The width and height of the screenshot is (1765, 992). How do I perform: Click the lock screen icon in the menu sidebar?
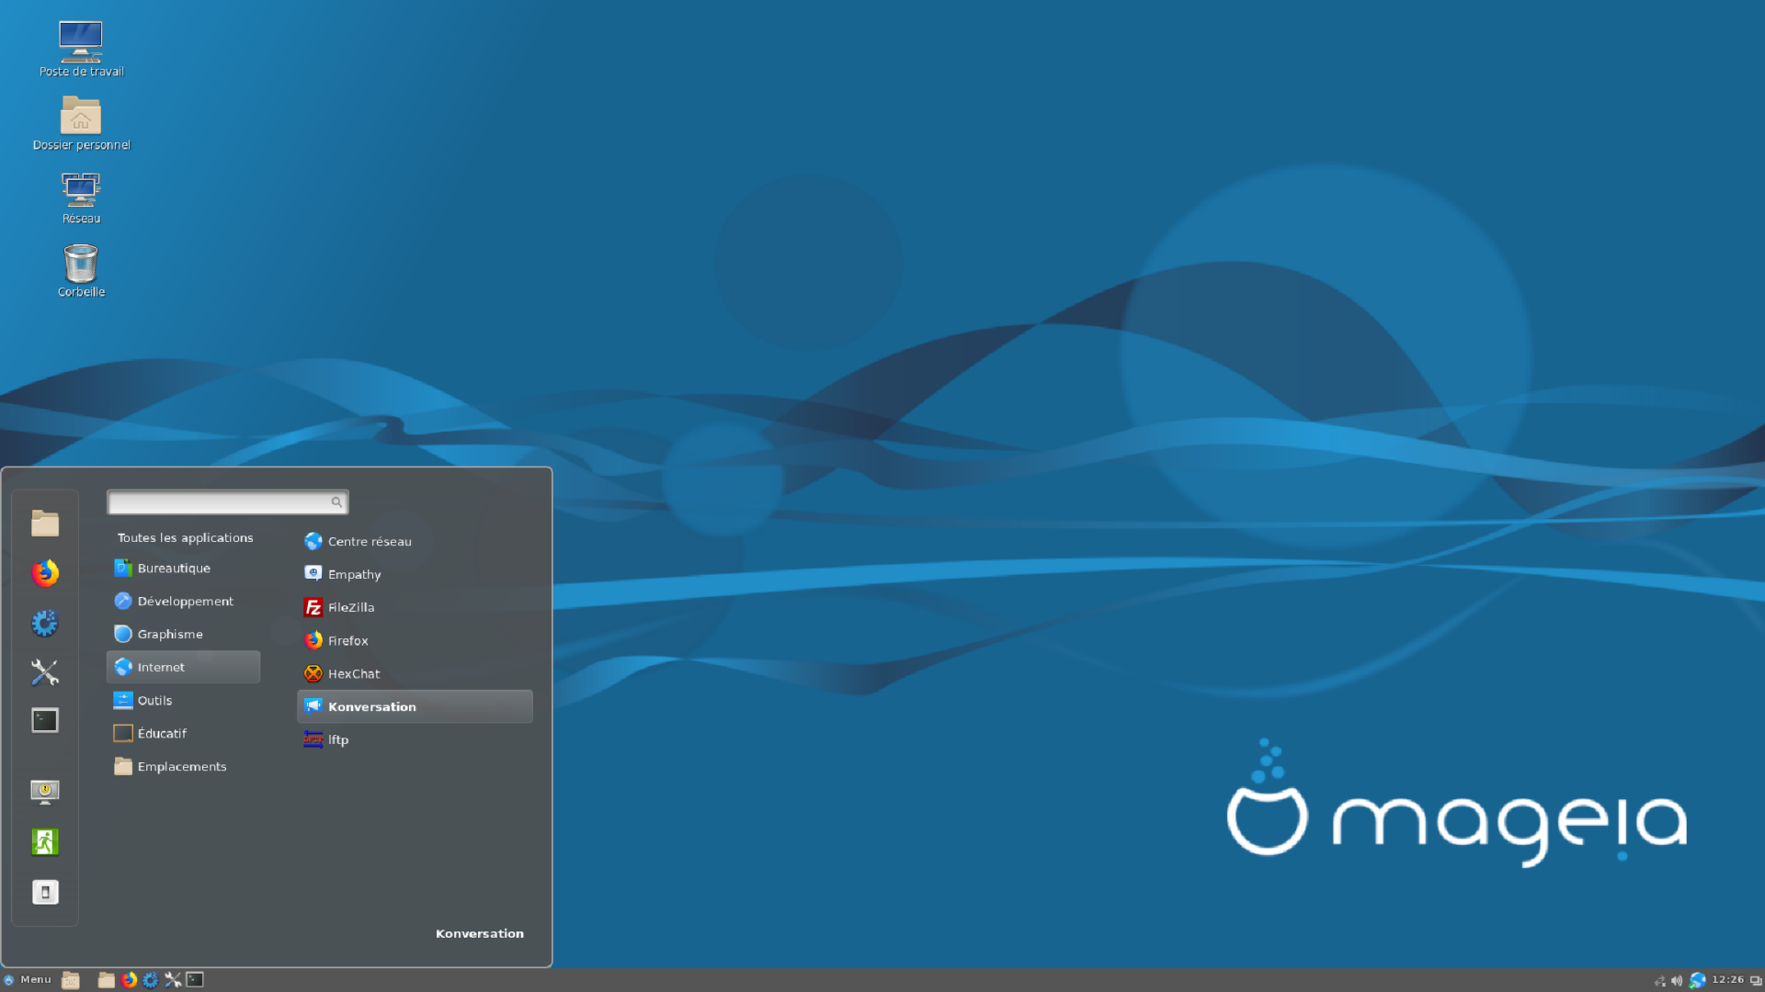45,792
